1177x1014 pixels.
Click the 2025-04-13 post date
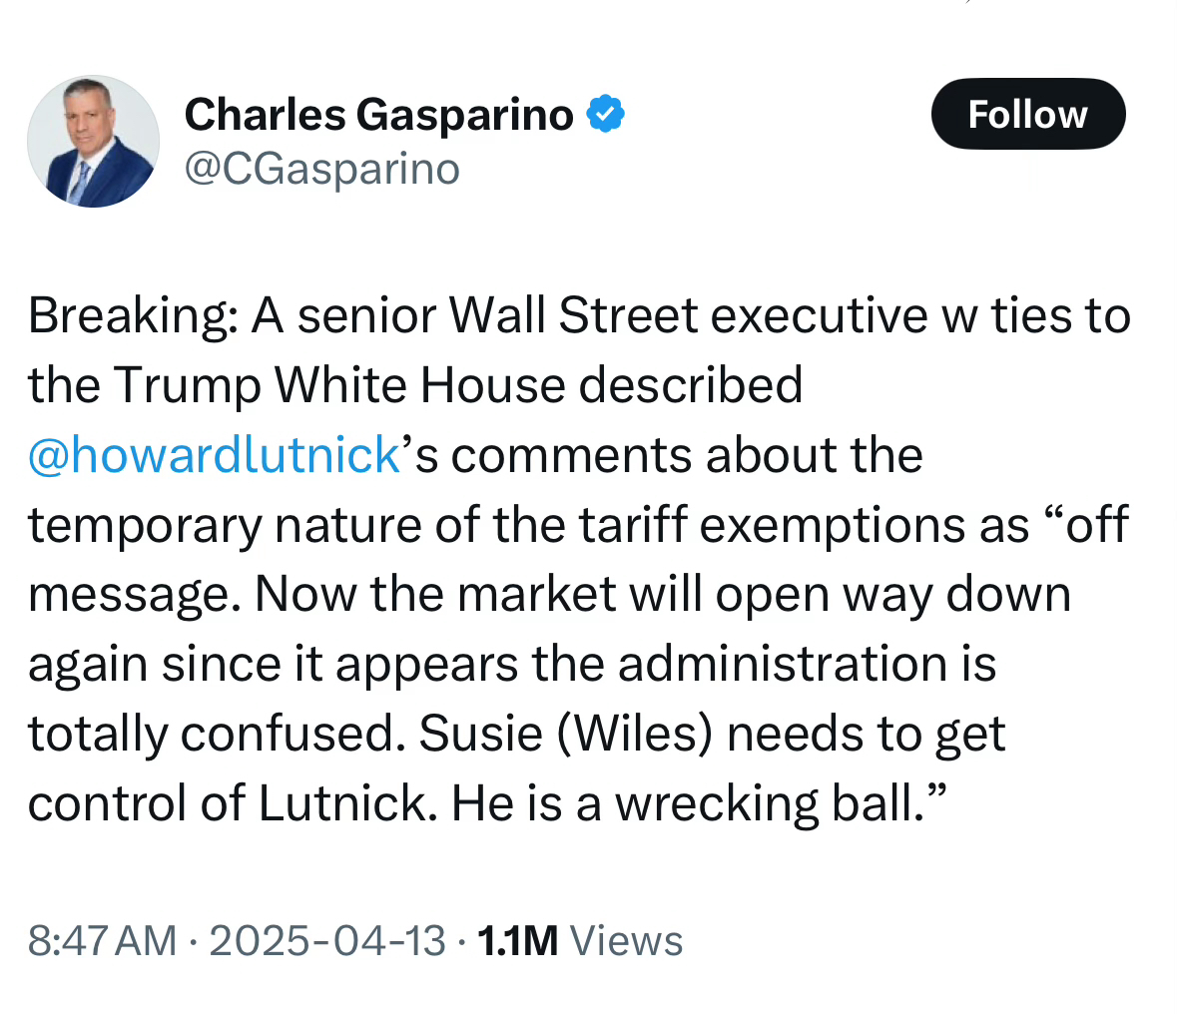tap(326, 941)
